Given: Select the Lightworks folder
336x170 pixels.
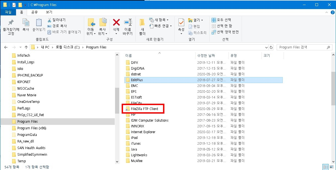Looking at the screenshot, I should click(x=139, y=155).
